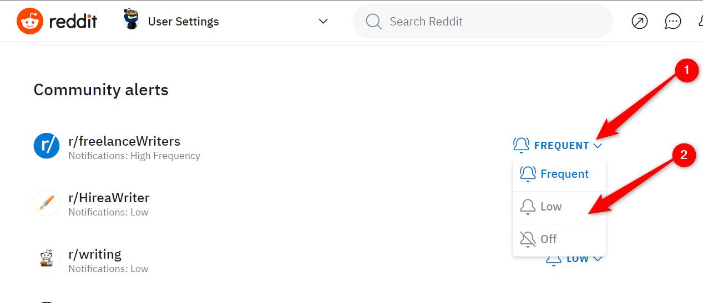Click the Reddit Snoo logo icon

tap(31, 22)
